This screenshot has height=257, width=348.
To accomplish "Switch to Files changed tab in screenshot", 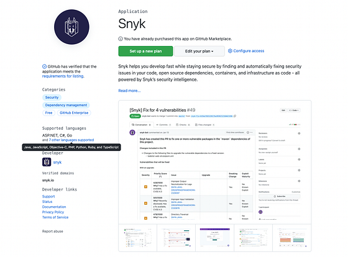I will tap(204, 125).
